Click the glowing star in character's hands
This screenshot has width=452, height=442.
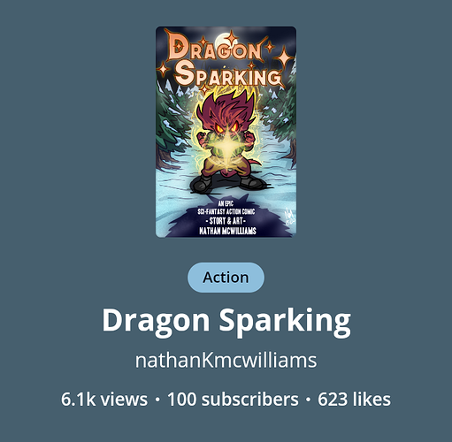[226, 146]
